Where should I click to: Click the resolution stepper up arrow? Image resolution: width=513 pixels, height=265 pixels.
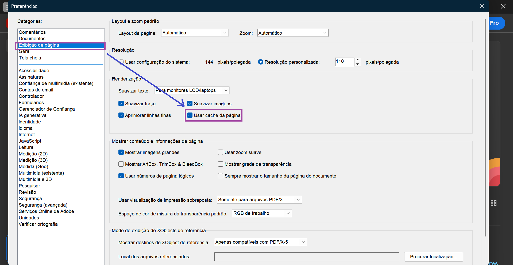357,60
